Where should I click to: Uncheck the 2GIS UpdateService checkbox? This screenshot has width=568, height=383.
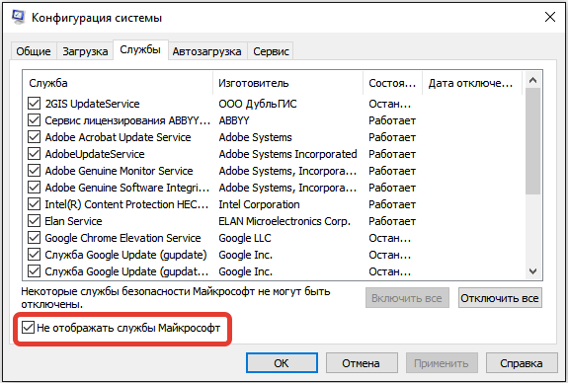coord(34,104)
